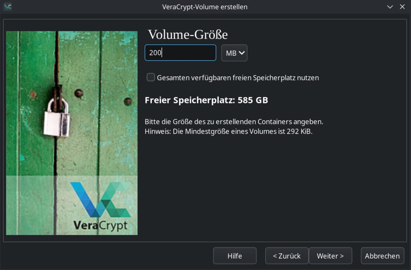This screenshot has height=270, width=411.
Task: Click the hint about minimum size 292 KiB
Action: 228,132
